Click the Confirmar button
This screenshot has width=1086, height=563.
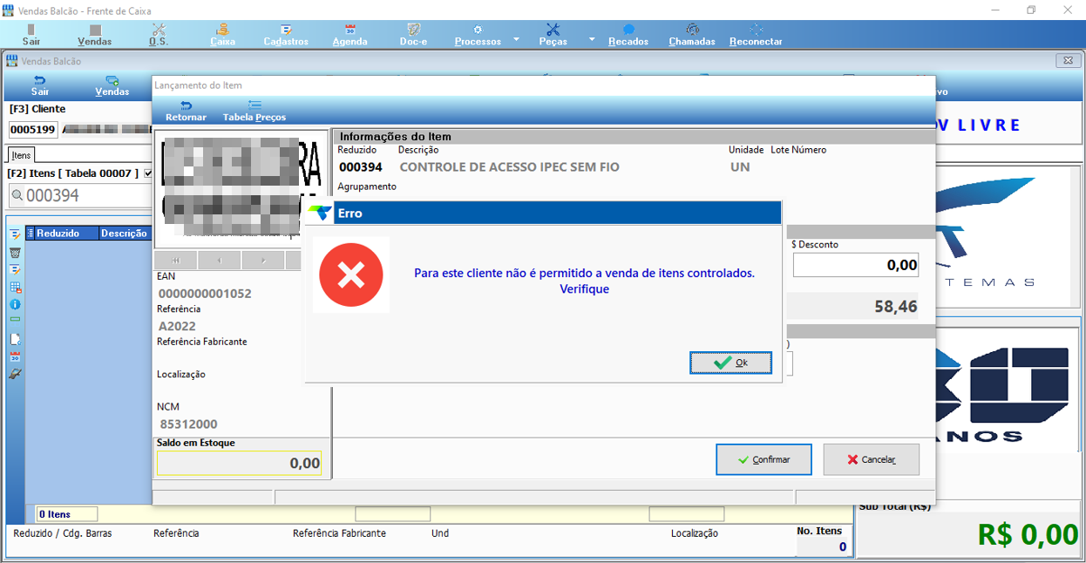pos(764,459)
